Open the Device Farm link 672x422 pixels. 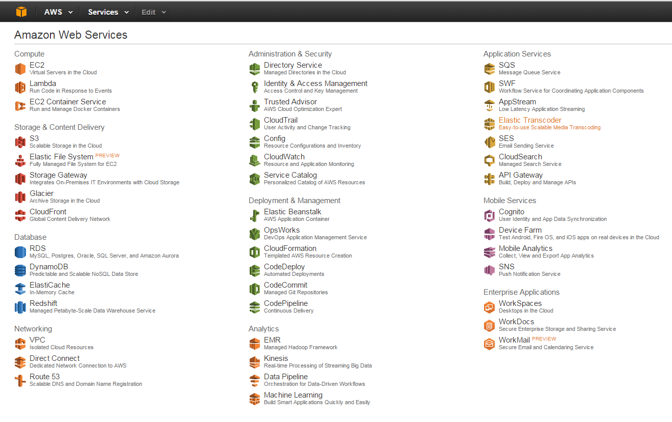[520, 230]
